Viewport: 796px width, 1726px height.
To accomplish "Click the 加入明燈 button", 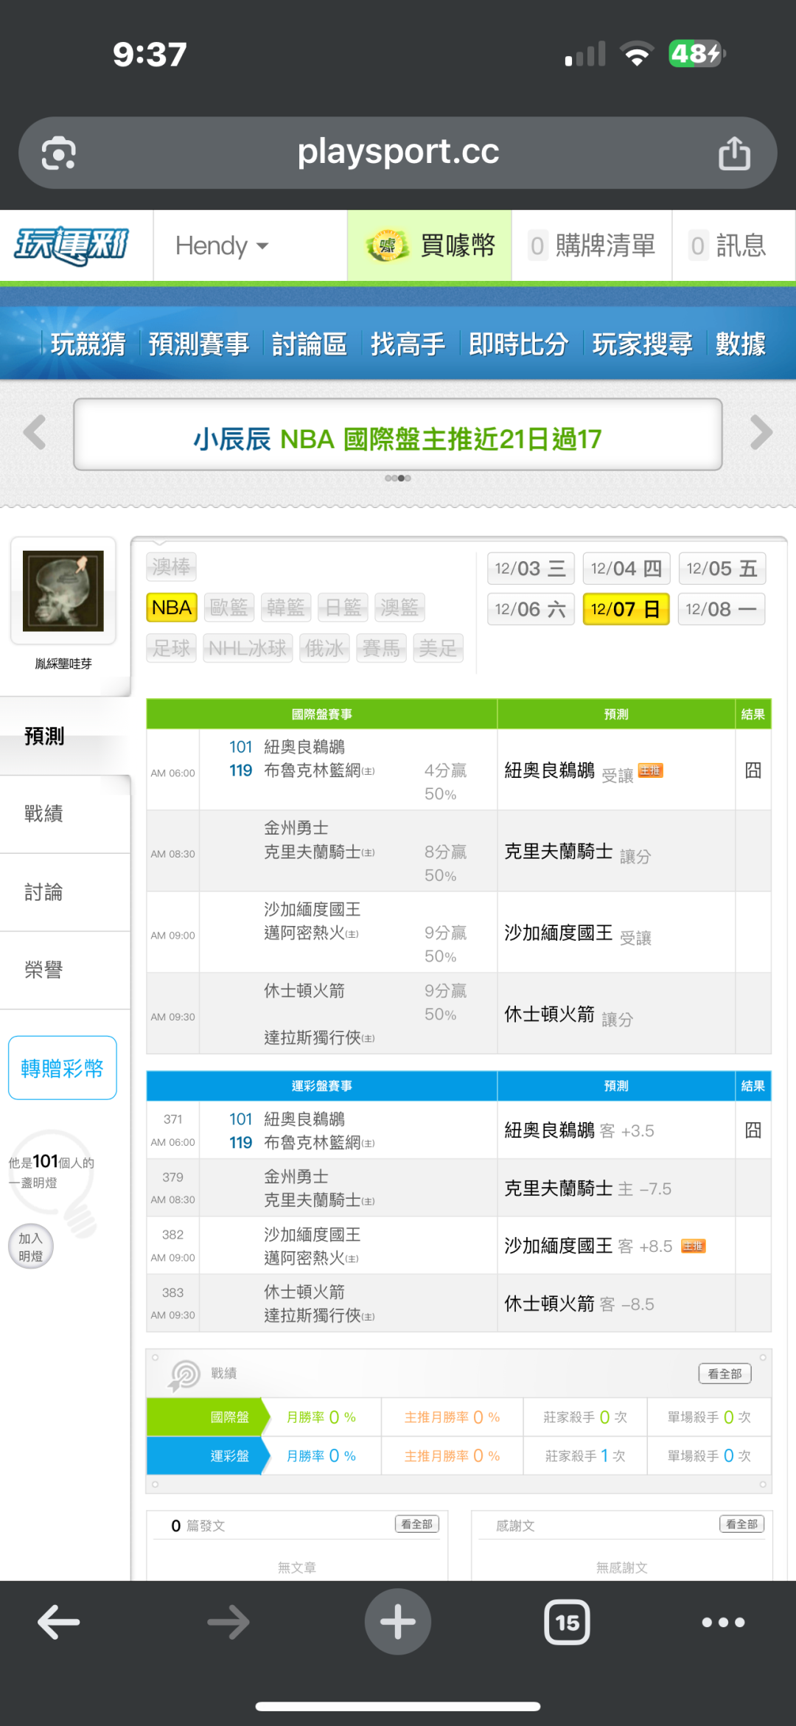I will click(31, 1247).
